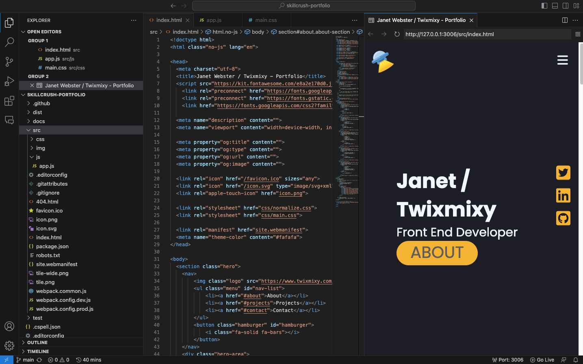The height and width of the screenshot is (364, 583).
Task: Open more actions for preview editor group
Action: click(575, 20)
